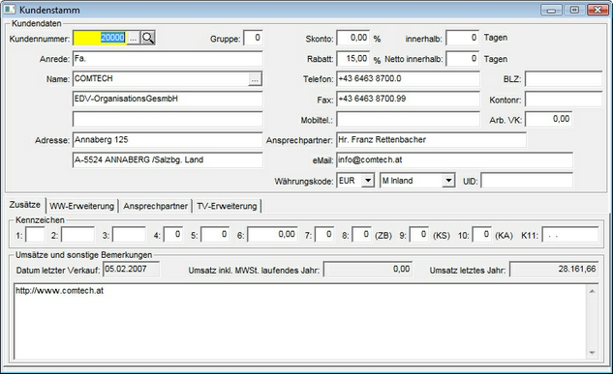Select the empty Mobiltel. field
Screen dimensions: 613x374
[x=408, y=119]
